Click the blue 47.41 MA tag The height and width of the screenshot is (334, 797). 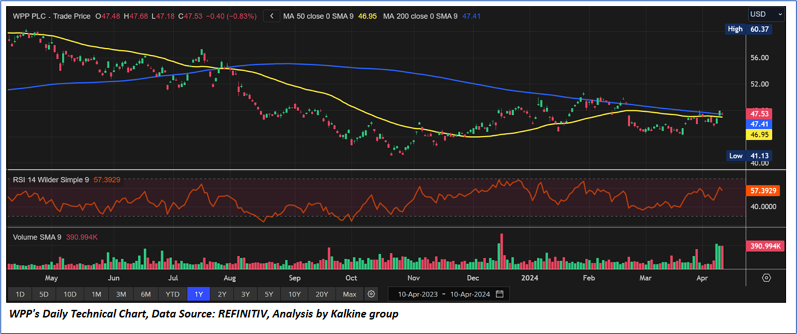tap(758, 124)
